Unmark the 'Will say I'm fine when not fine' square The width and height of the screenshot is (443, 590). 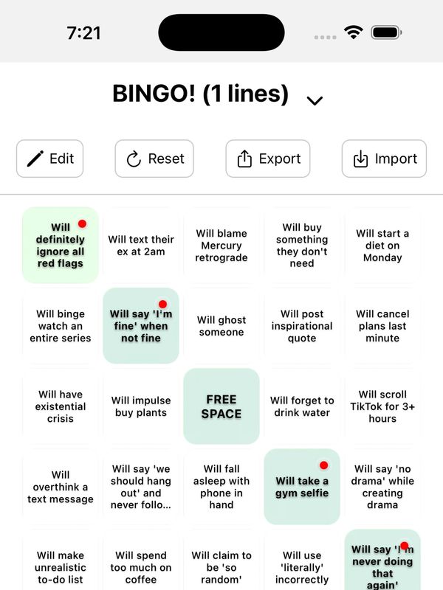(141, 326)
